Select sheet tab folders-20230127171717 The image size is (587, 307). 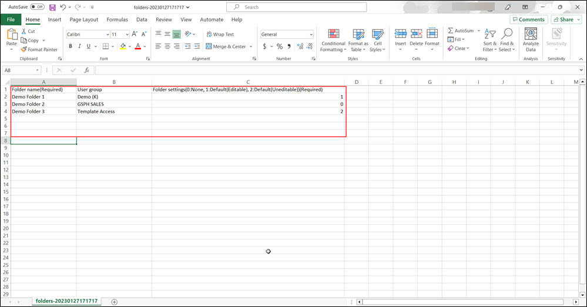pyautogui.click(x=66, y=301)
